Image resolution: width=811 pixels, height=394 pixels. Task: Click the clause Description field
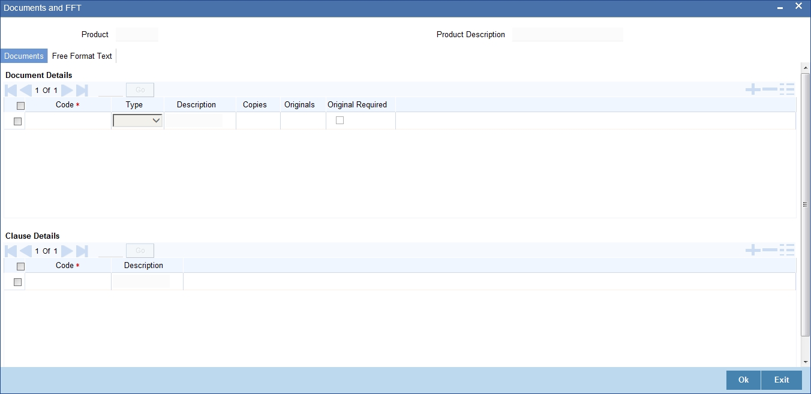pyautogui.click(x=142, y=281)
